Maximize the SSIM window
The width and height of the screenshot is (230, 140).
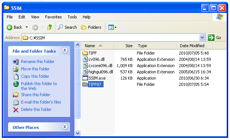coord(213,8)
